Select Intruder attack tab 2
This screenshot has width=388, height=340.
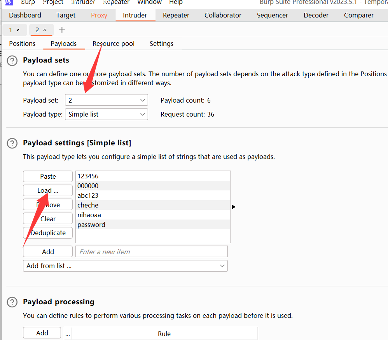point(37,30)
